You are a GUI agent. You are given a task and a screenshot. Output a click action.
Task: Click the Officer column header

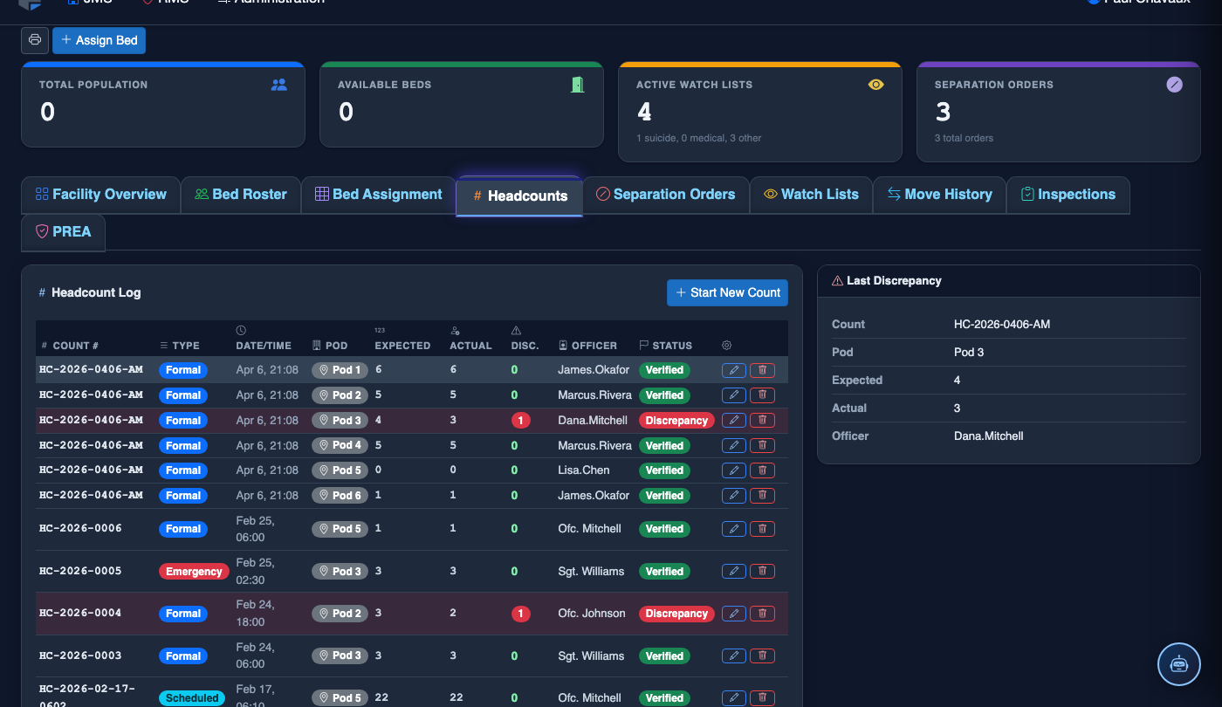pos(587,346)
